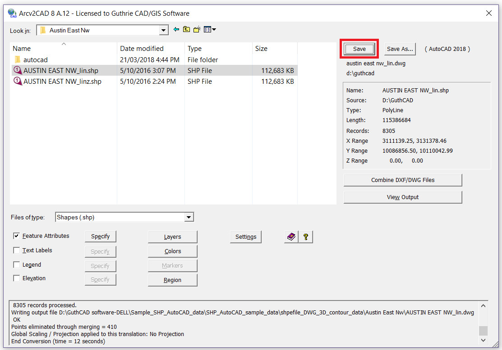Click Combine DXF/DWG Files button
The image size is (502, 350).
coord(403,180)
